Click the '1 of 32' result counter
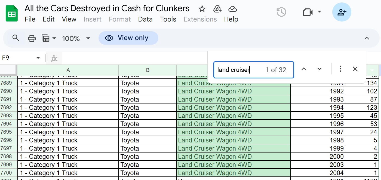This screenshot has width=381, height=180. [276, 70]
